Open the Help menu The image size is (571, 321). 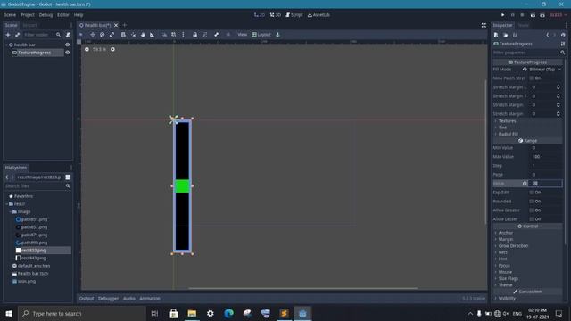click(x=79, y=15)
